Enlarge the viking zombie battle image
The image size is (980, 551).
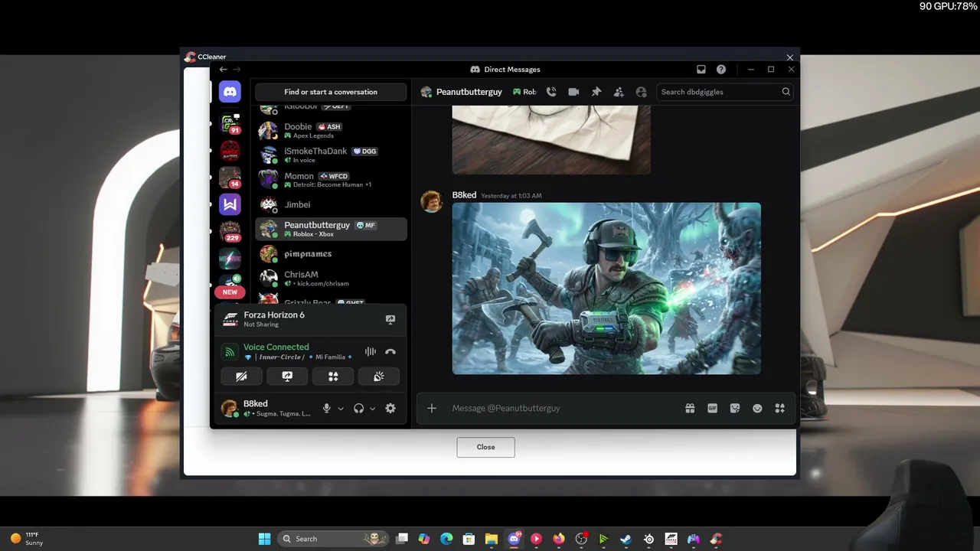pyautogui.click(x=606, y=289)
